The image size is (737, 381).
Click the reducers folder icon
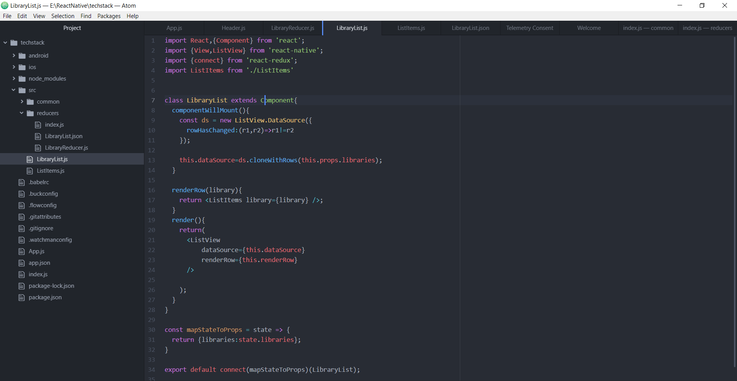coord(30,113)
